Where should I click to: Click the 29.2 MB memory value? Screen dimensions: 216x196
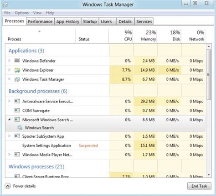148,101
